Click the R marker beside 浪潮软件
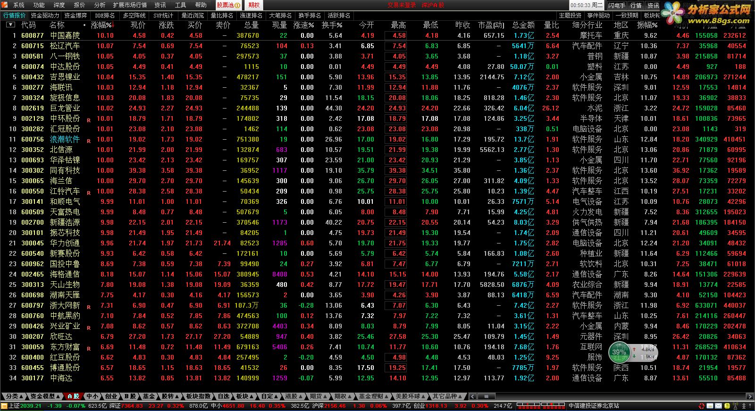This screenshot has height=411, width=755. coord(88,142)
